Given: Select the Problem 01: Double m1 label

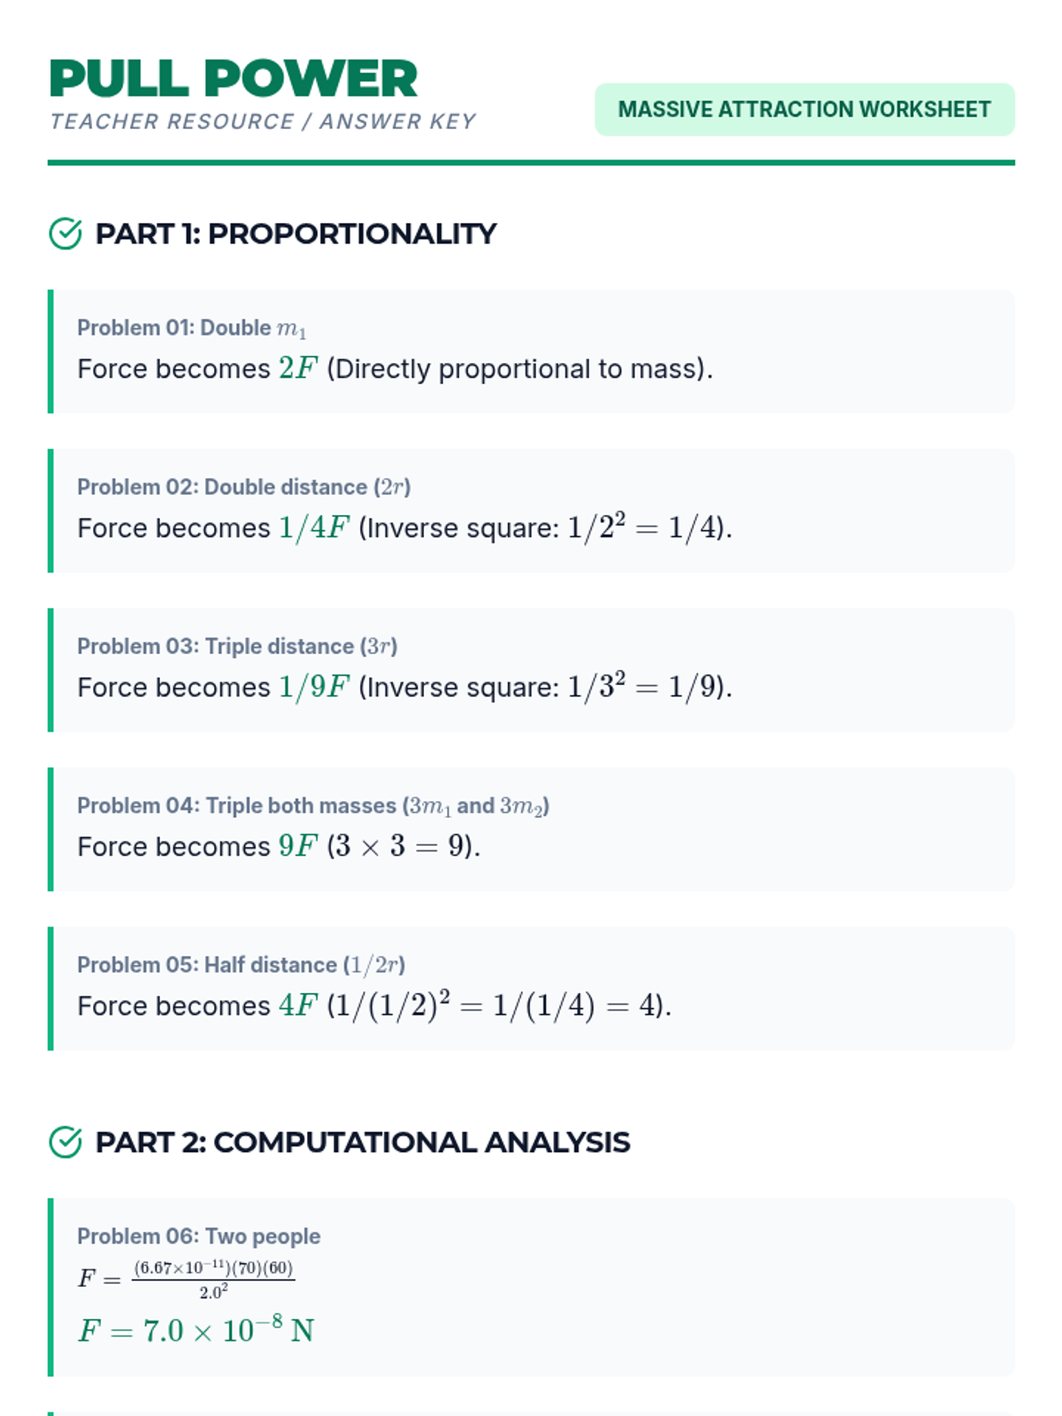Looking at the screenshot, I should click(x=191, y=328).
